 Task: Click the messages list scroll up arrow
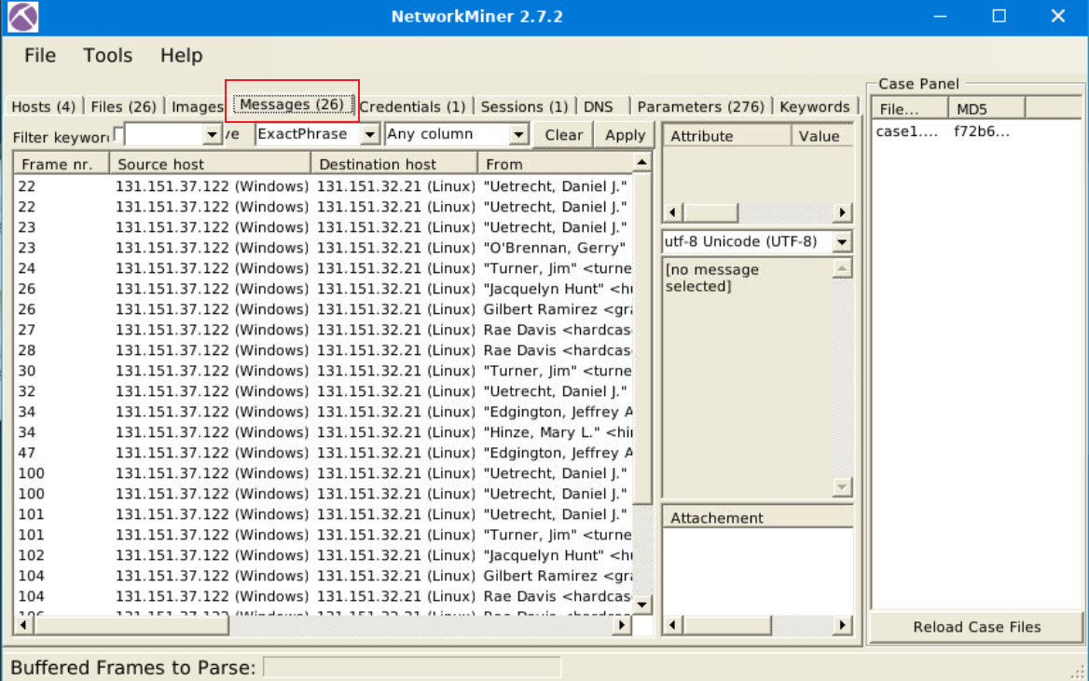[642, 163]
